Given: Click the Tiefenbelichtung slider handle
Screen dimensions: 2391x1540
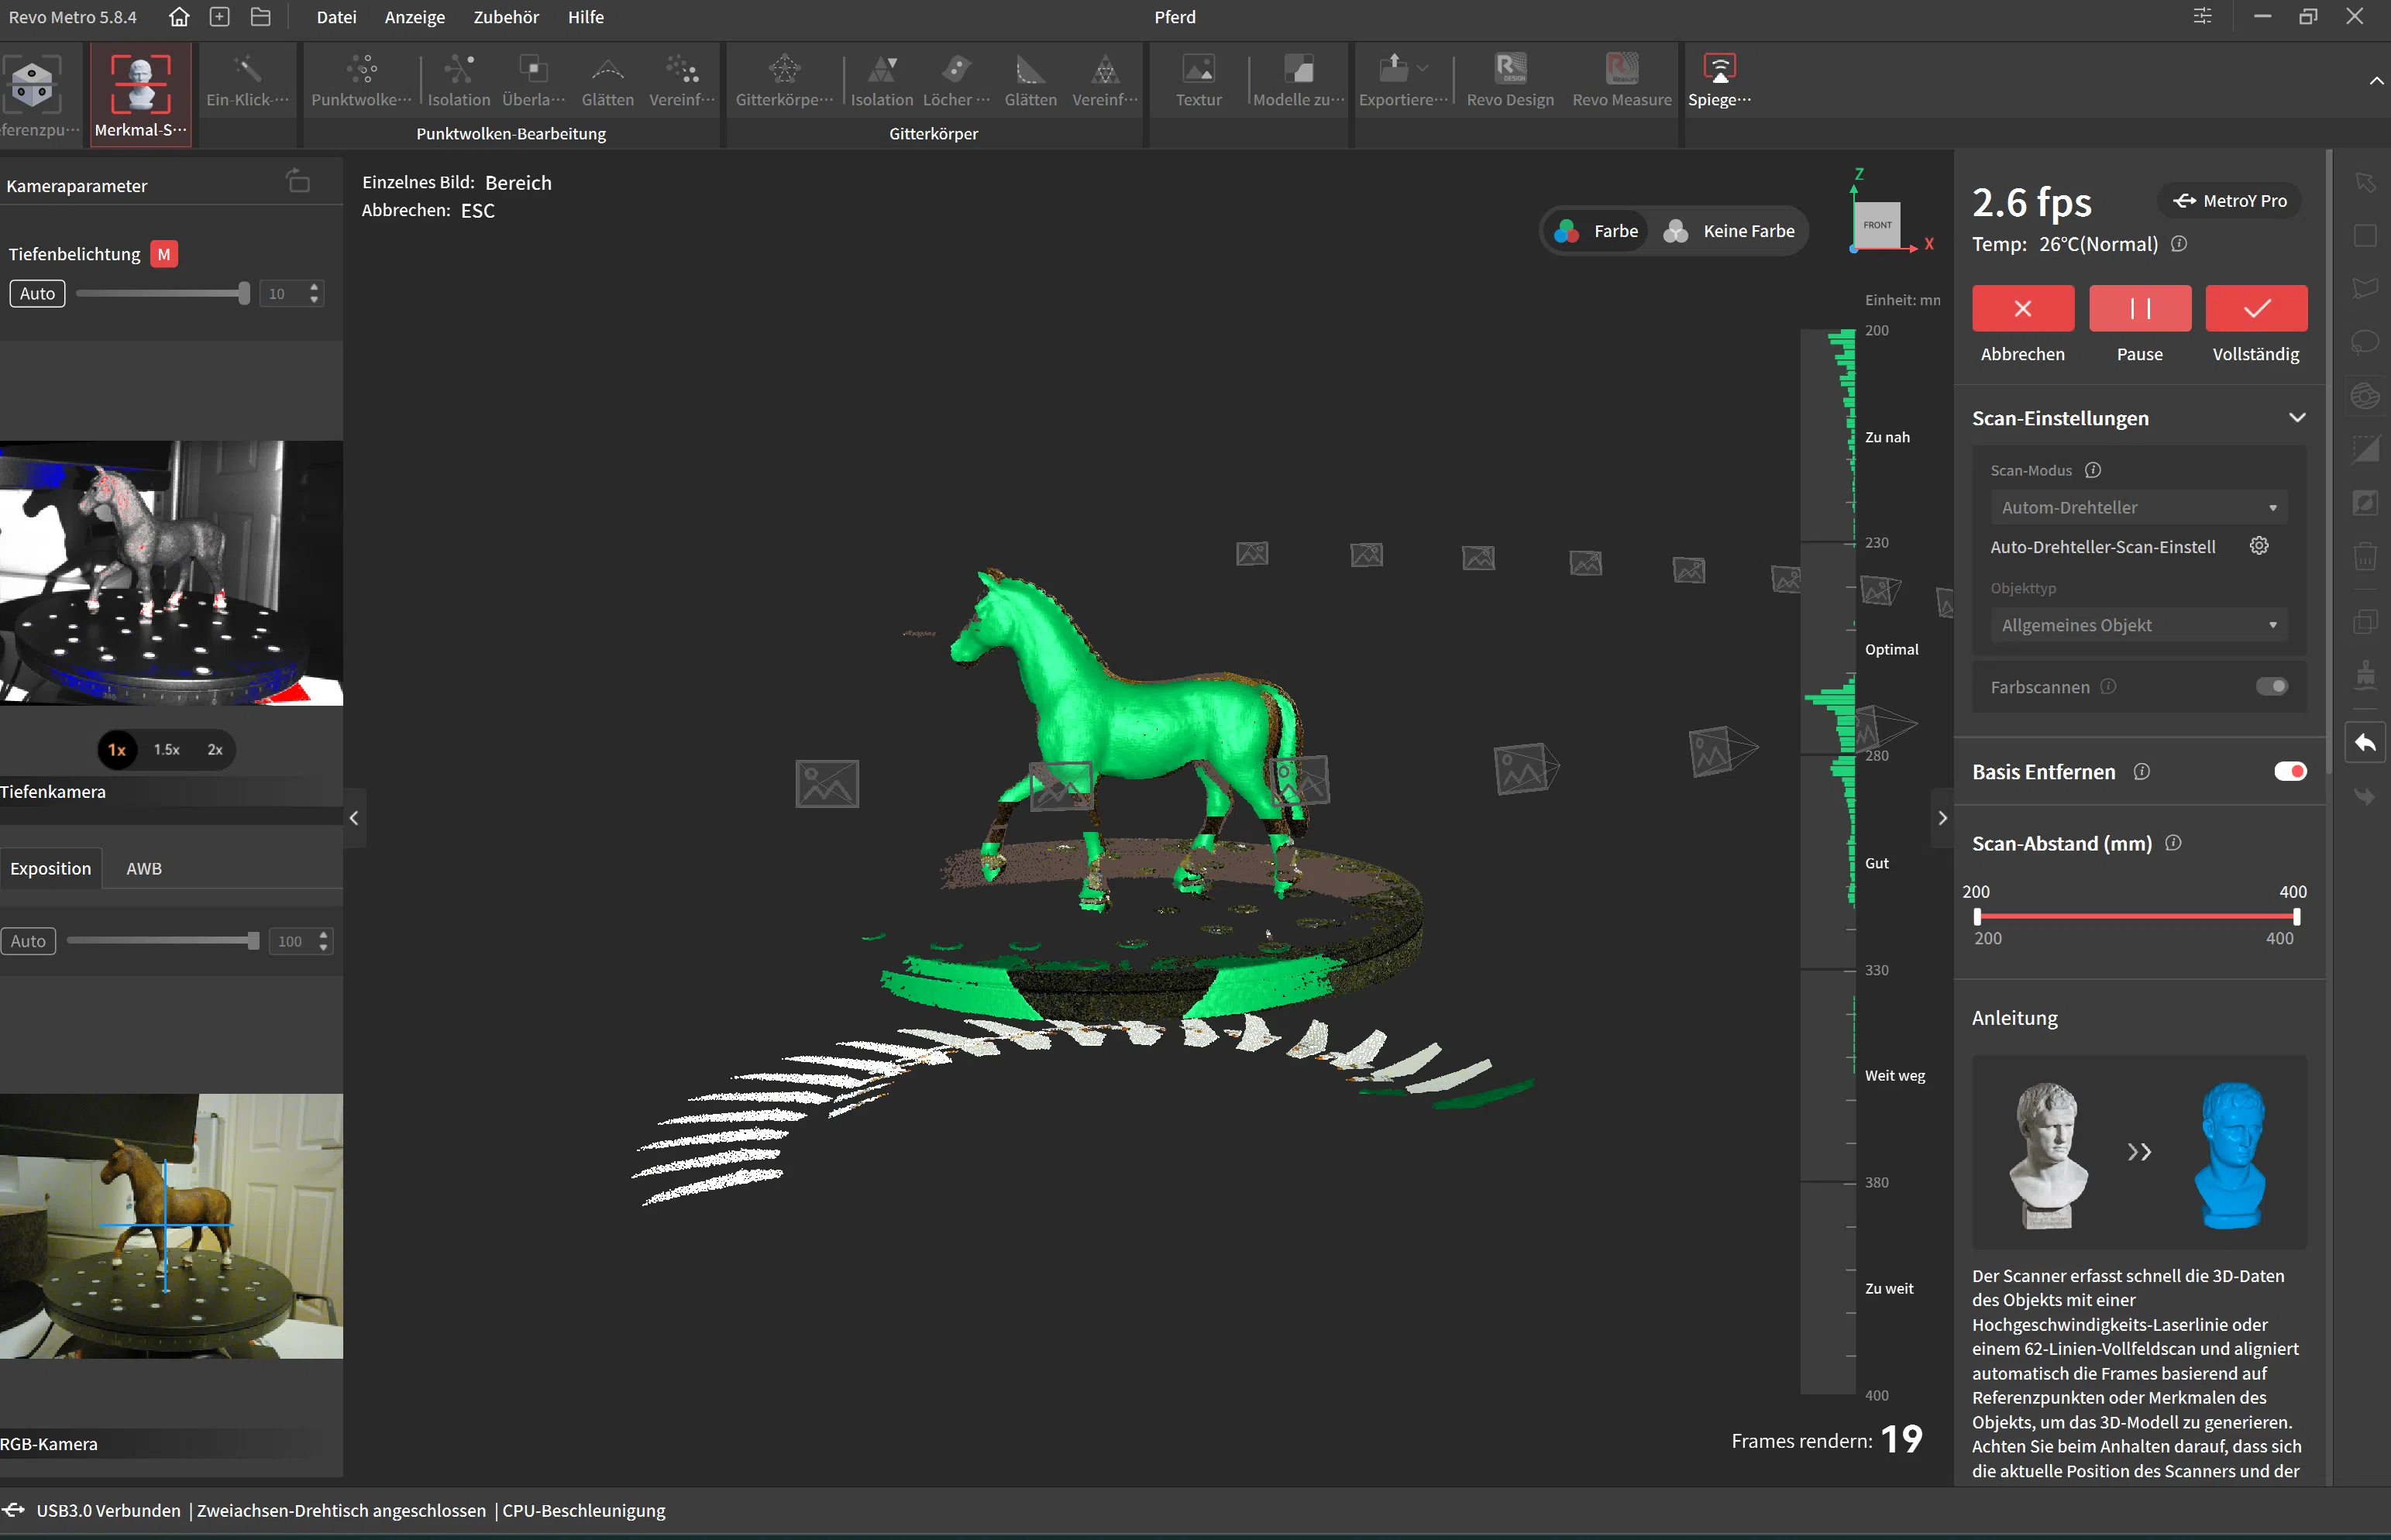Looking at the screenshot, I should coord(244,293).
